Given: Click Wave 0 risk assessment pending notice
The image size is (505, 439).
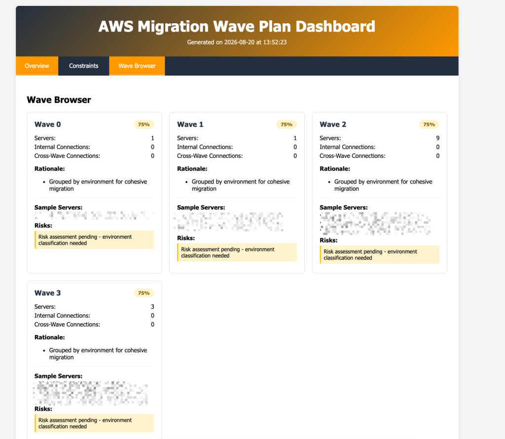Looking at the screenshot, I should [x=94, y=240].
